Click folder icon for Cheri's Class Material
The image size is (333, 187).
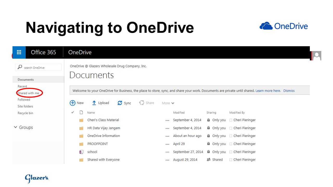pyautogui.click(x=81, y=120)
